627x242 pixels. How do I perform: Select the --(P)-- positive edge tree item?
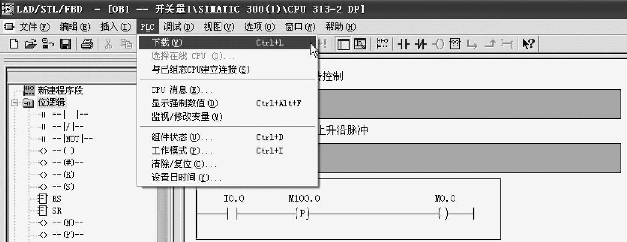click(68, 234)
